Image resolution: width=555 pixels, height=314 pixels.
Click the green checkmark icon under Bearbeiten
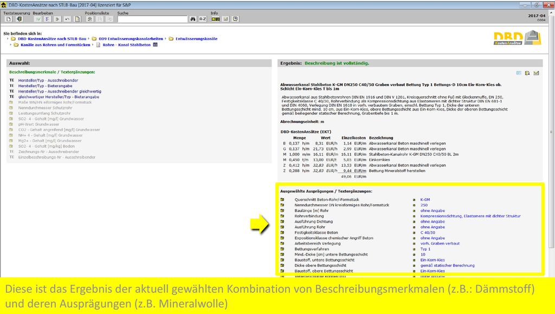(38, 19)
